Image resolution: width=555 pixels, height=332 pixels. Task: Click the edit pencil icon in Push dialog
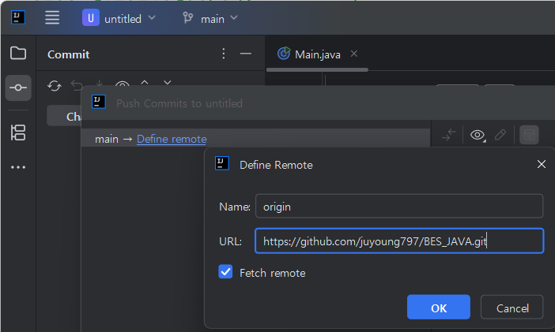(500, 135)
